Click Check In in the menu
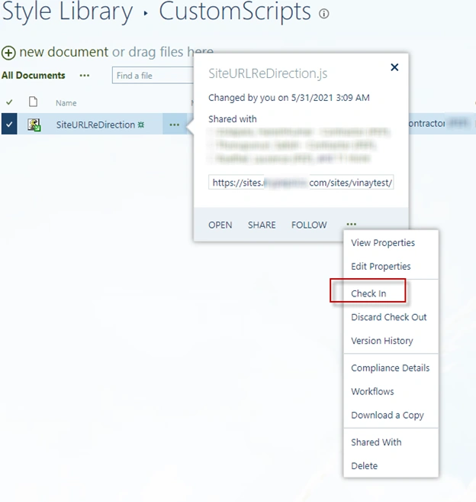Screen dimensions: 476x502 point(368,293)
